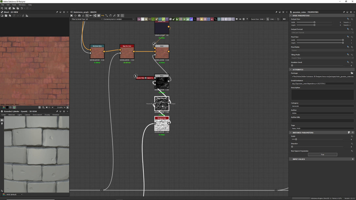356x200 pixels.
Task: Open the Camera menu in 3D view
Action: [27, 115]
